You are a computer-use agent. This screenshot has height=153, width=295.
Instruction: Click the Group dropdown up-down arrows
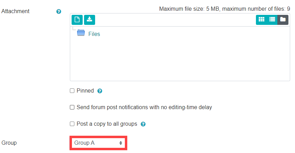point(121,143)
